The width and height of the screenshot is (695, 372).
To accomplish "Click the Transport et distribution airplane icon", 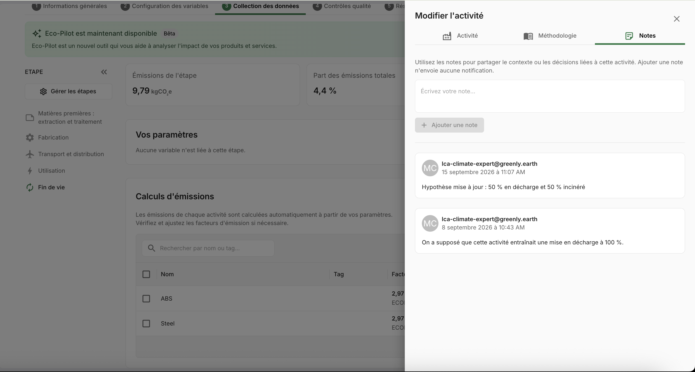I will pyautogui.click(x=30, y=154).
